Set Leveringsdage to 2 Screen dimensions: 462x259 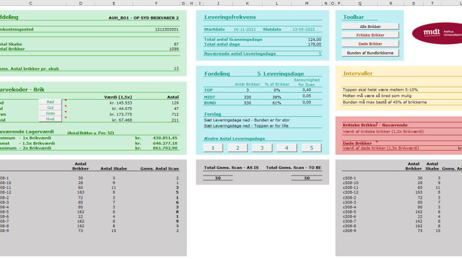pyautogui.click(x=237, y=148)
